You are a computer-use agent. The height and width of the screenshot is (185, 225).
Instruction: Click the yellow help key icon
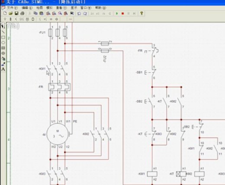click(x=141, y=13)
